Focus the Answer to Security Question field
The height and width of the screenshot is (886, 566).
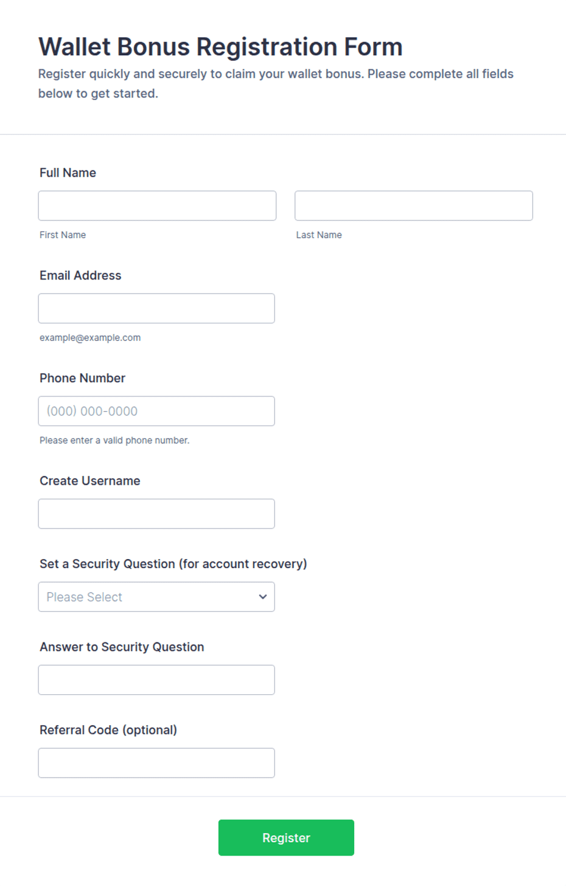click(156, 680)
